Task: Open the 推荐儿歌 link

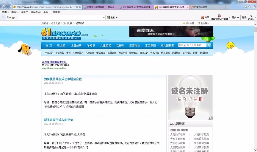Action: point(80,23)
